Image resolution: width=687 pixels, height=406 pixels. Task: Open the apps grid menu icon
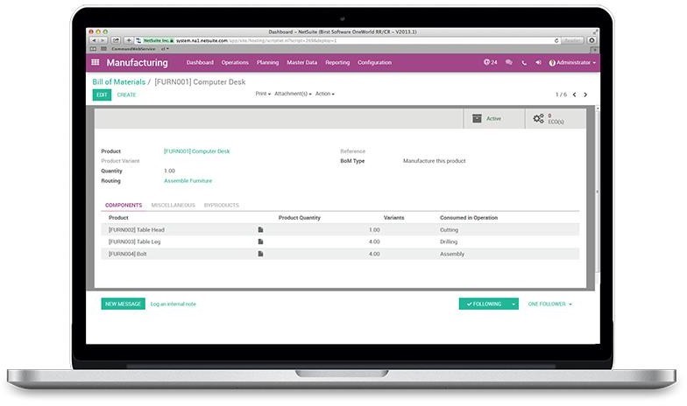coord(96,63)
